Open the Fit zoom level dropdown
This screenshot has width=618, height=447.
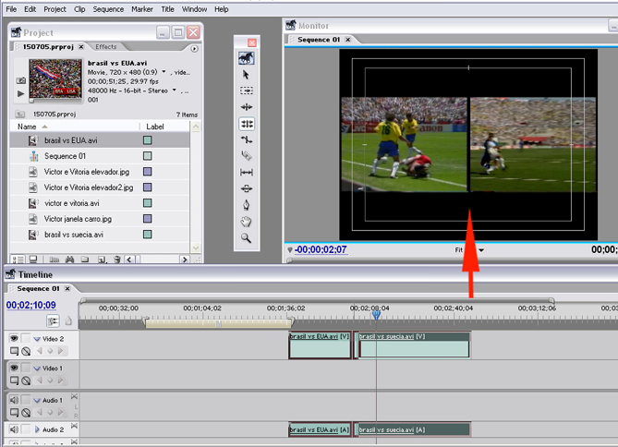click(480, 250)
